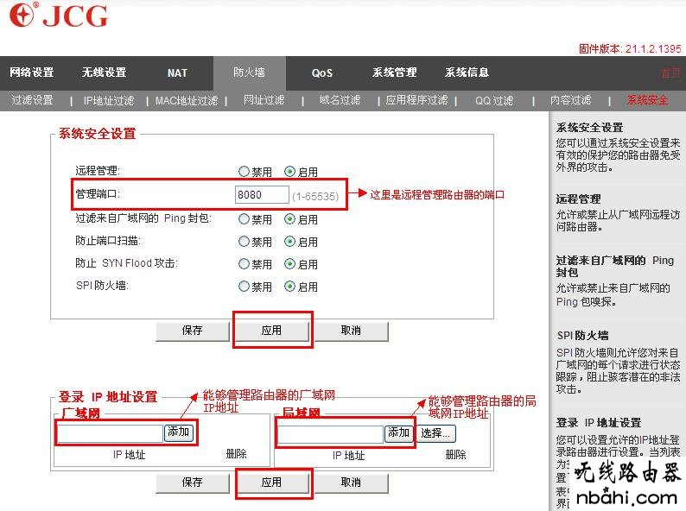Set 防止端口扫描 to 禁用
The width and height of the screenshot is (686, 511).
click(x=244, y=242)
